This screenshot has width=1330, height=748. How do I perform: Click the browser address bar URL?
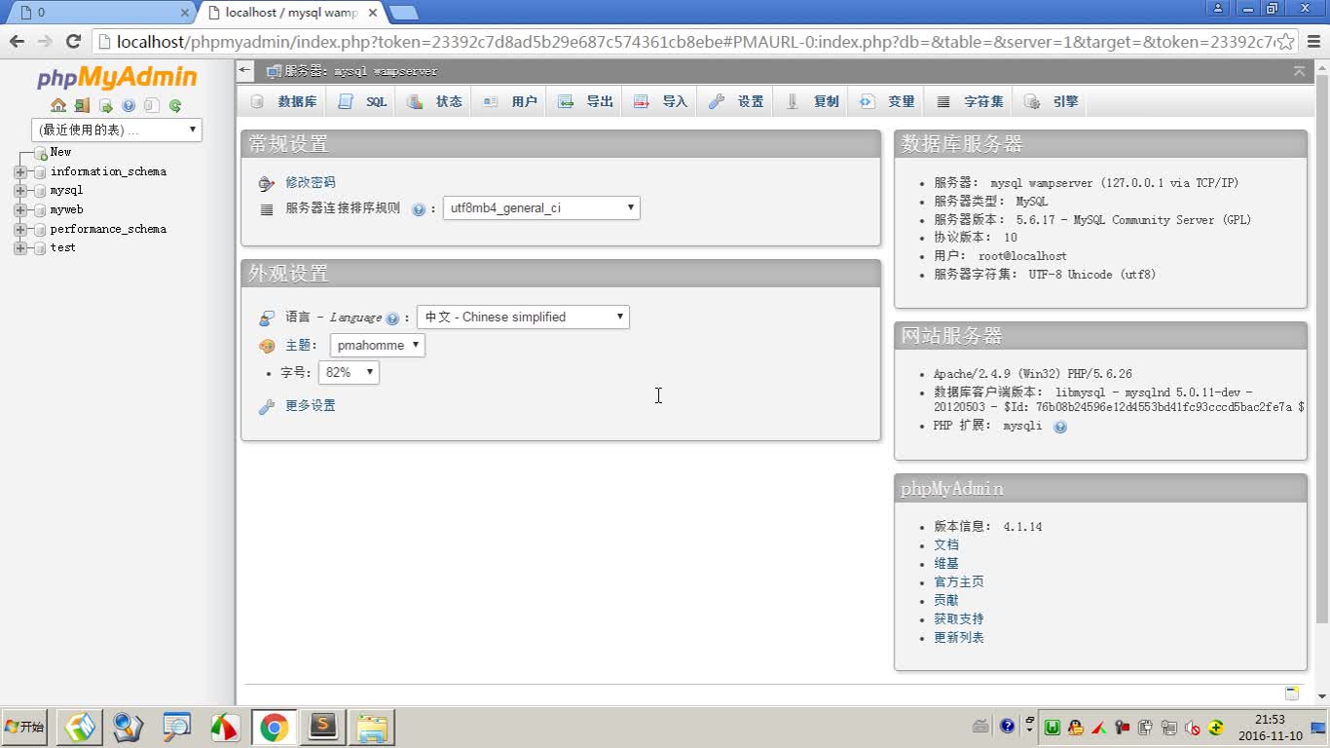tap(693, 42)
